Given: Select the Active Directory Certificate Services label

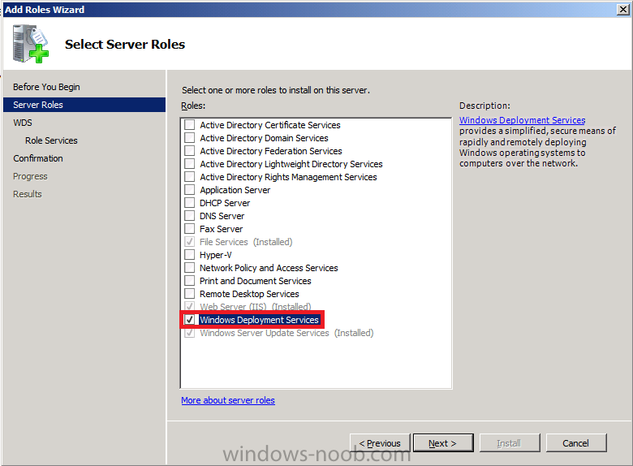Looking at the screenshot, I should point(270,125).
